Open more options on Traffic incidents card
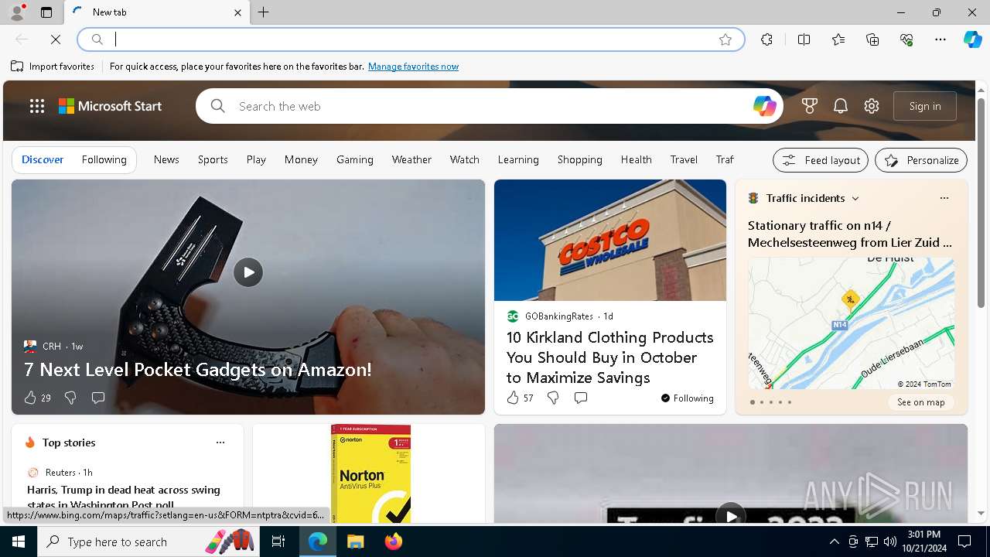The image size is (990, 557). point(944,198)
